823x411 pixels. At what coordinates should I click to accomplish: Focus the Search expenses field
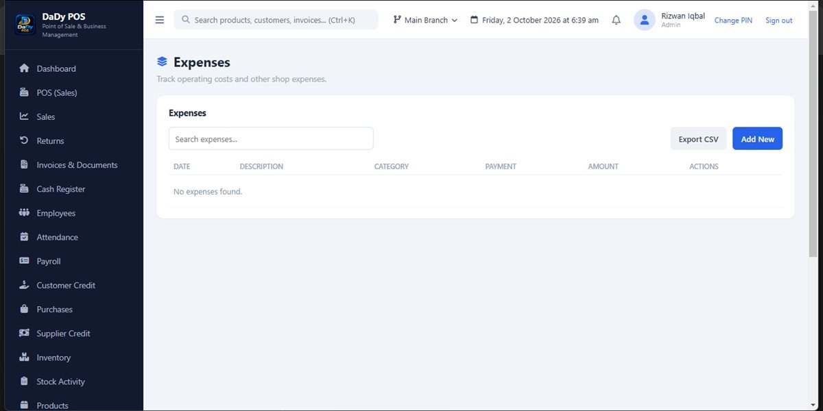[x=271, y=138]
